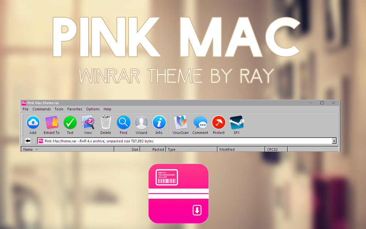Go up one level with back arrow

[x=28, y=141]
